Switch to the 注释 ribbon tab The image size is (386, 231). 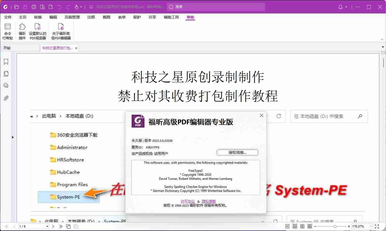click(91, 17)
